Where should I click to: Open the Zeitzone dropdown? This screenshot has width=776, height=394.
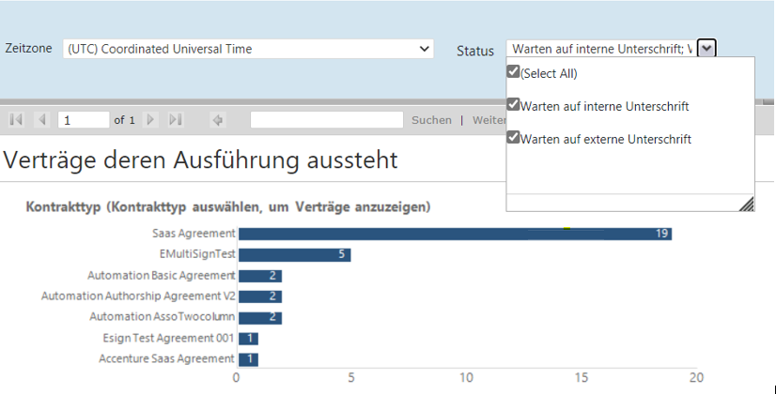click(x=248, y=49)
